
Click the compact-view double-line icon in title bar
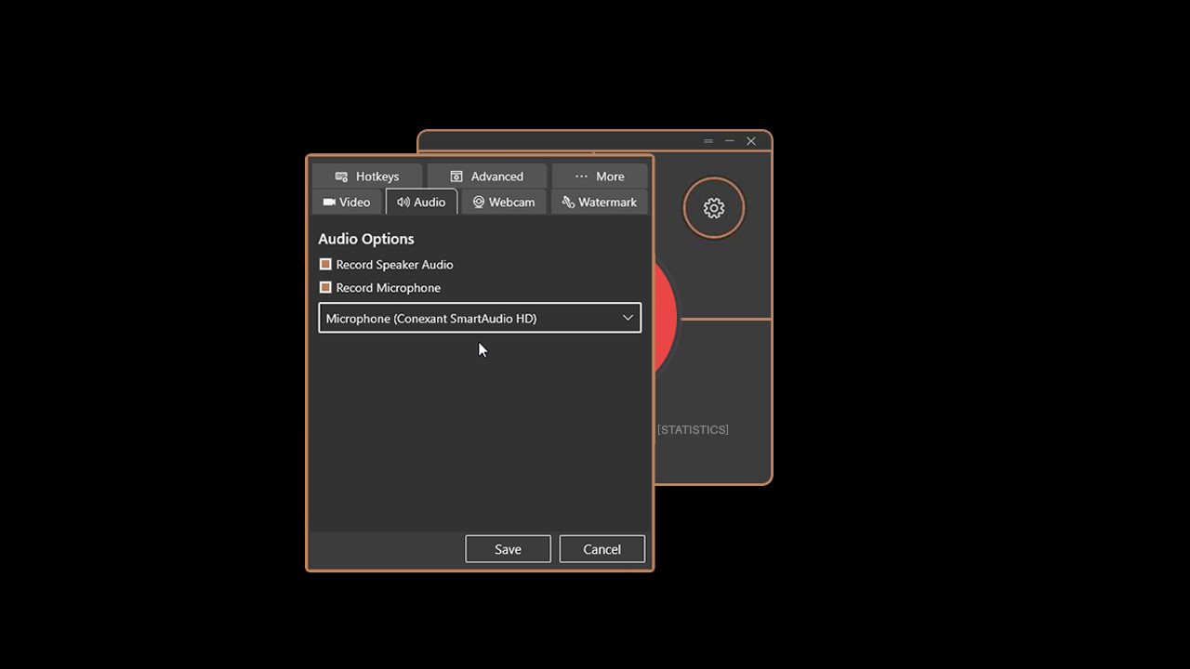click(x=708, y=141)
